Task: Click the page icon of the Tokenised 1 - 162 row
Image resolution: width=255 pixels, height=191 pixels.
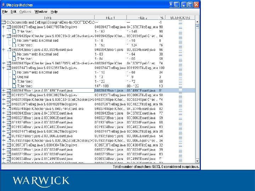Action: tap(14, 31)
